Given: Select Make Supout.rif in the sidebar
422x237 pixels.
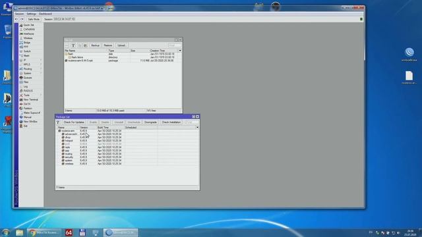Looking at the screenshot, I should 32,113.
